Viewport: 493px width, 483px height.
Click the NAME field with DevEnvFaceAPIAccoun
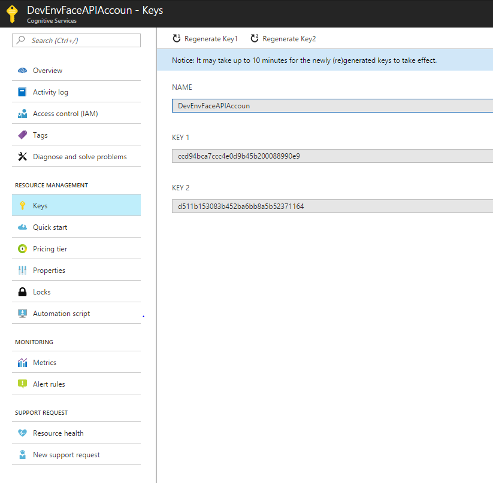pos(332,105)
